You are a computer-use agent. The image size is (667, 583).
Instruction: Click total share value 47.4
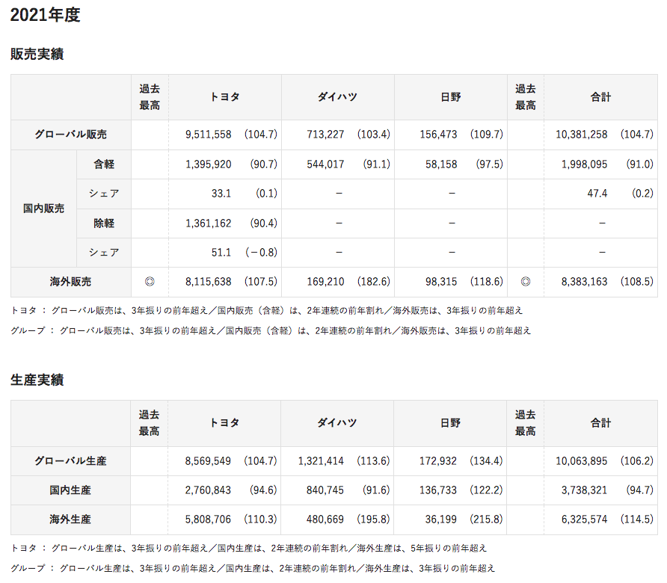(597, 194)
